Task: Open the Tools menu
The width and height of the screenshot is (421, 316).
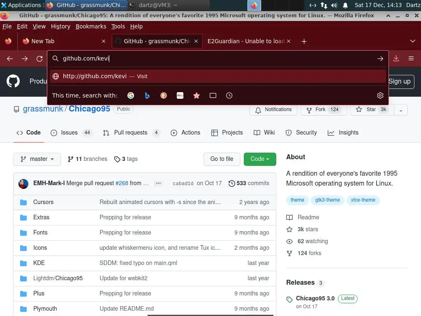Action: [x=118, y=26]
